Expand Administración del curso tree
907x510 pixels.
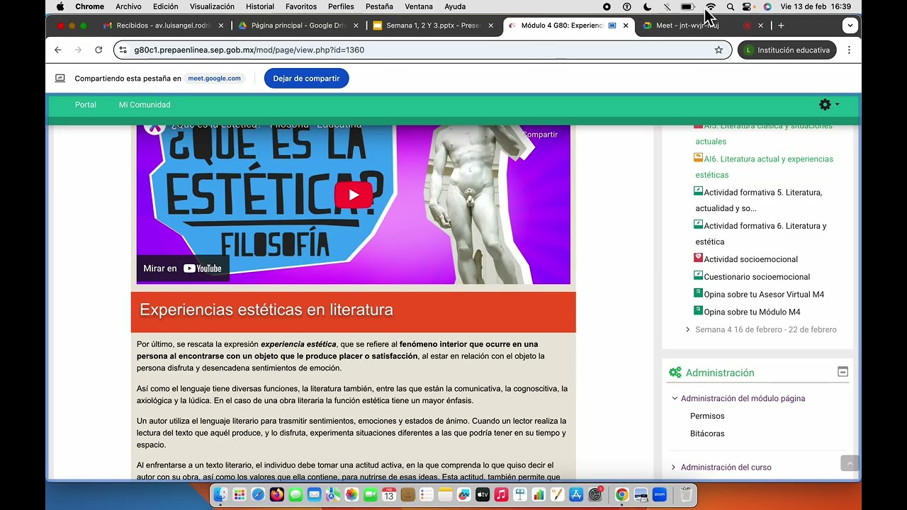(674, 467)
